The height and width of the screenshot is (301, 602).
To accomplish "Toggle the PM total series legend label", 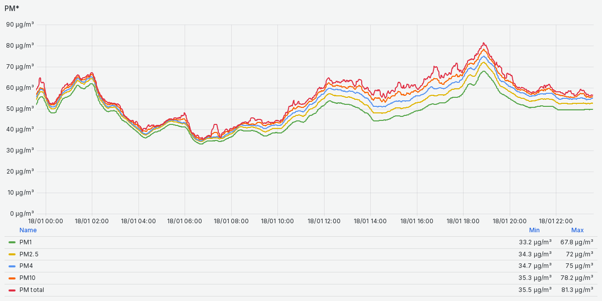I will (x=32, y=290).
